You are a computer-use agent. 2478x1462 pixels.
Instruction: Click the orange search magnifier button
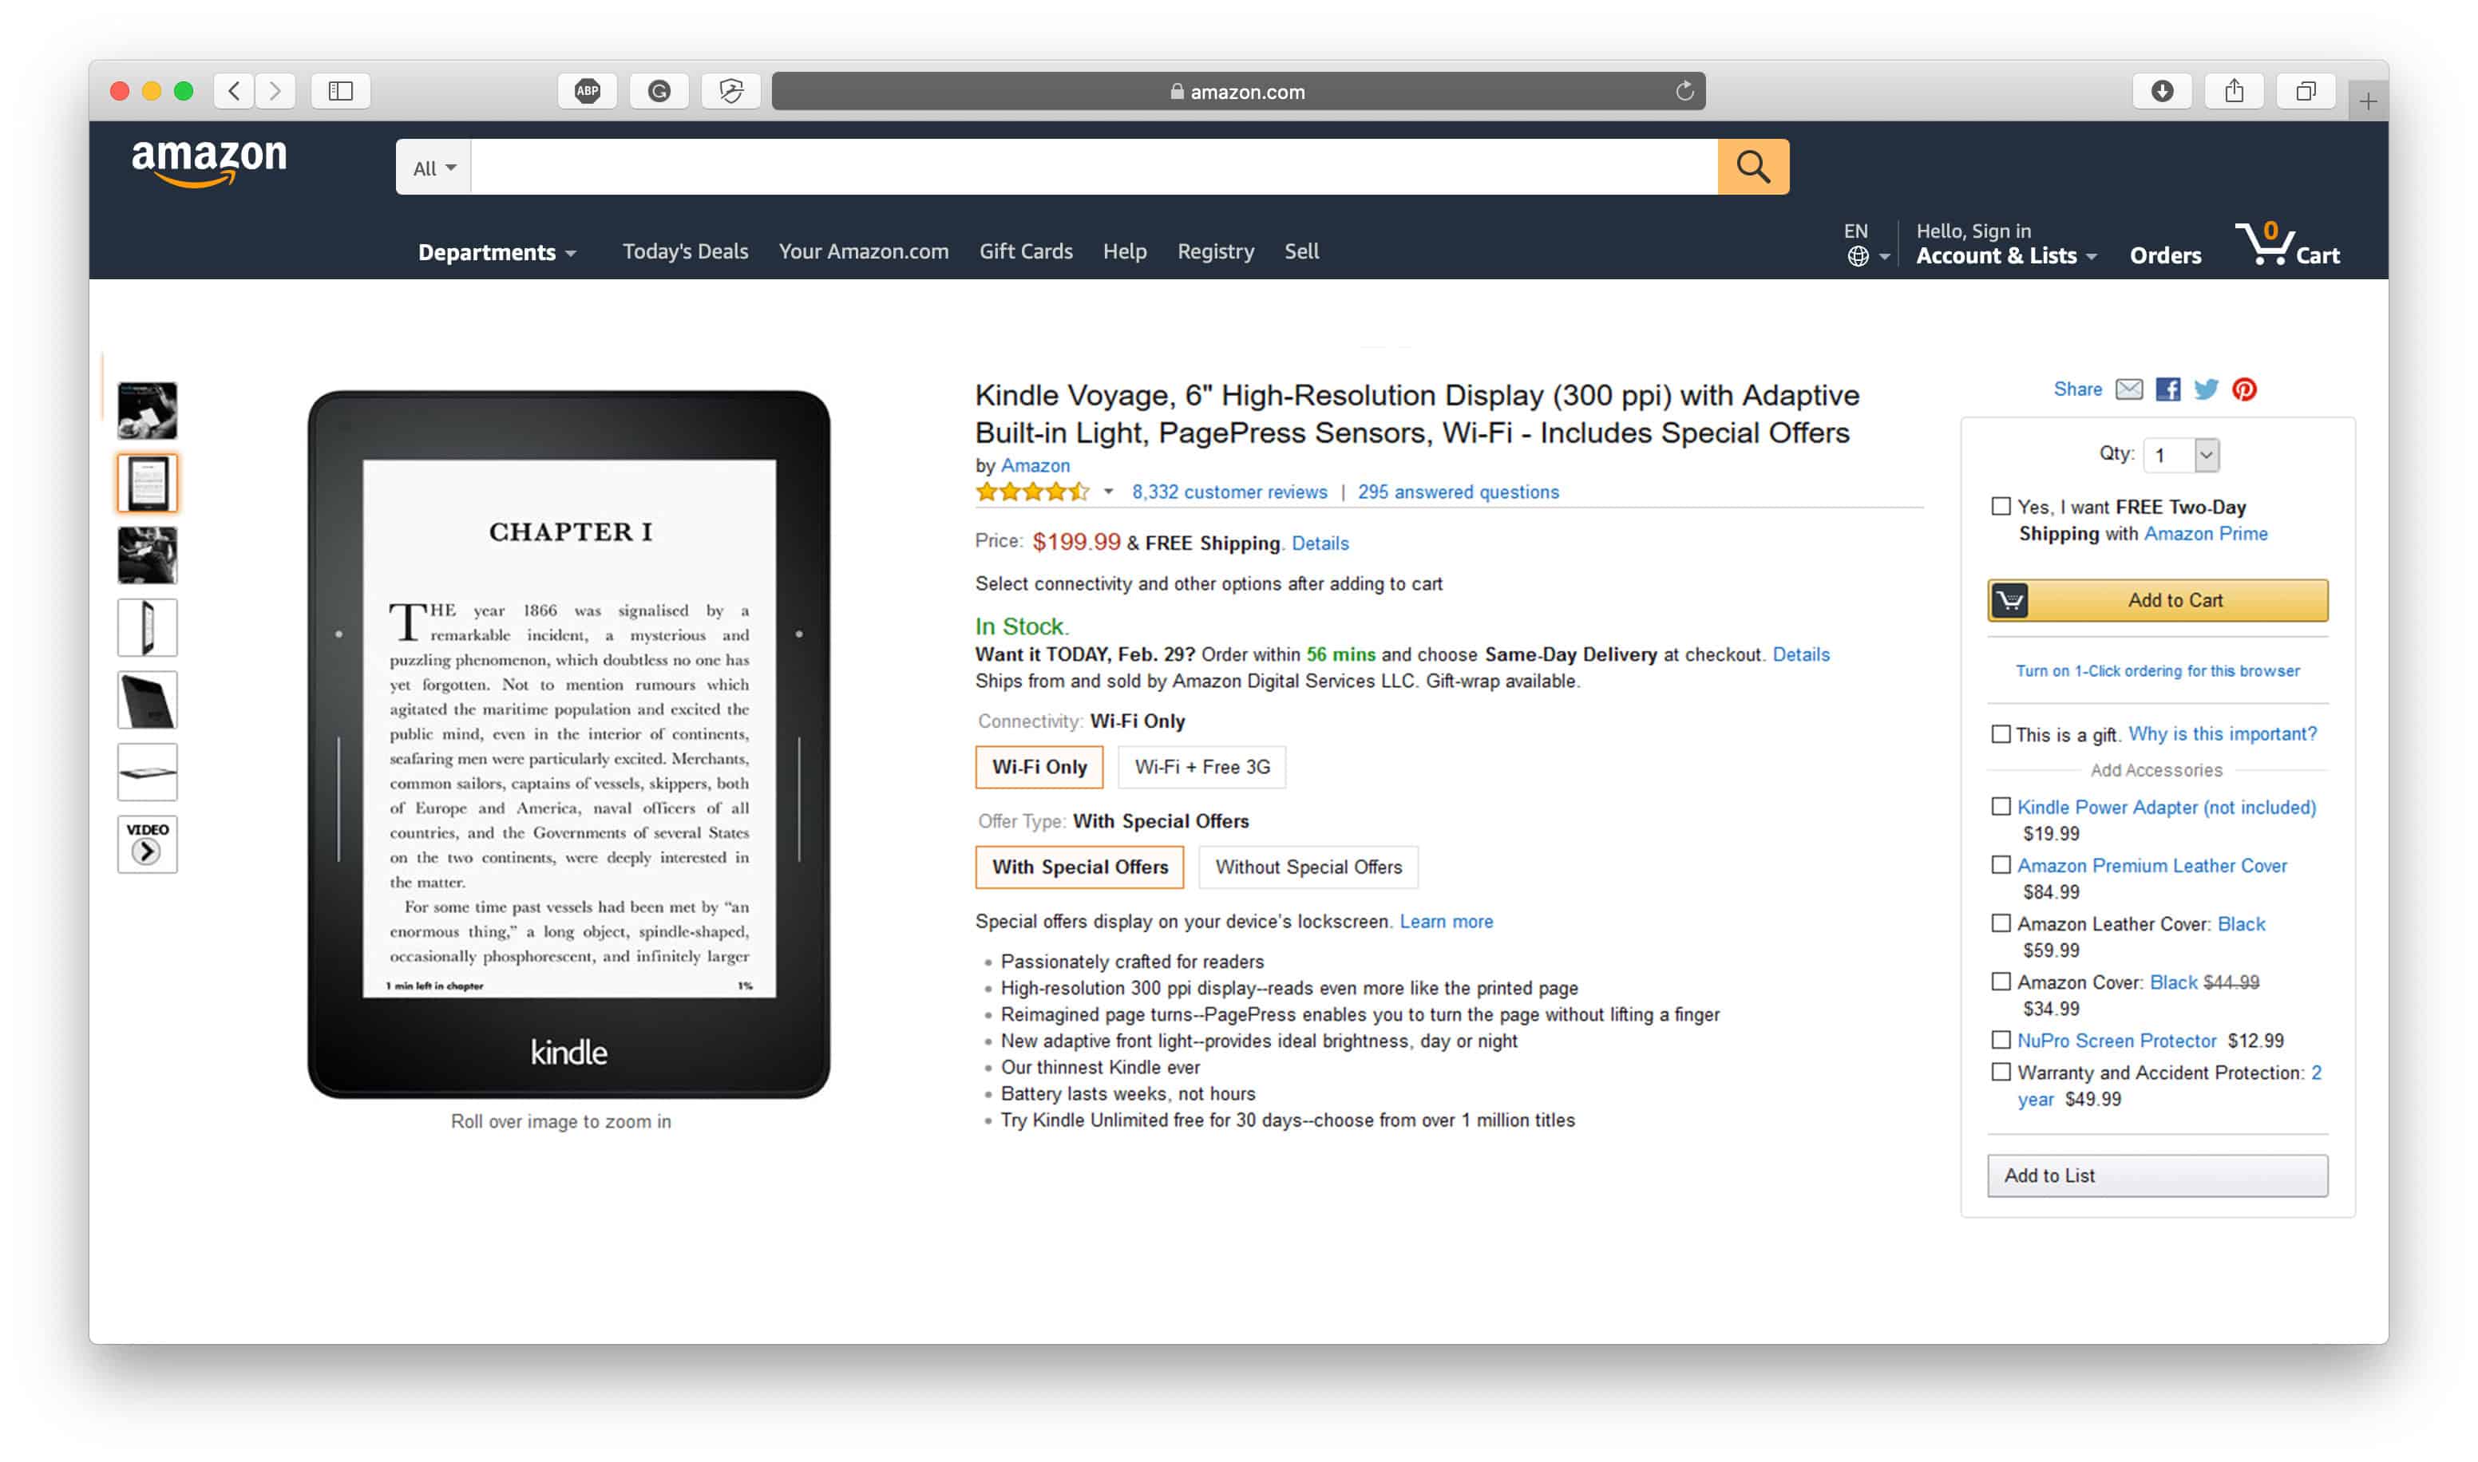click(1752, 167)
